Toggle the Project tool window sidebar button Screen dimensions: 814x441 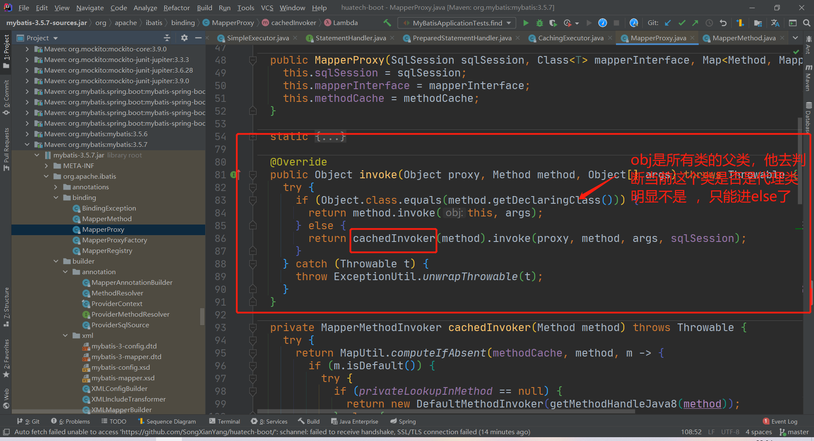tap(6, 51)
